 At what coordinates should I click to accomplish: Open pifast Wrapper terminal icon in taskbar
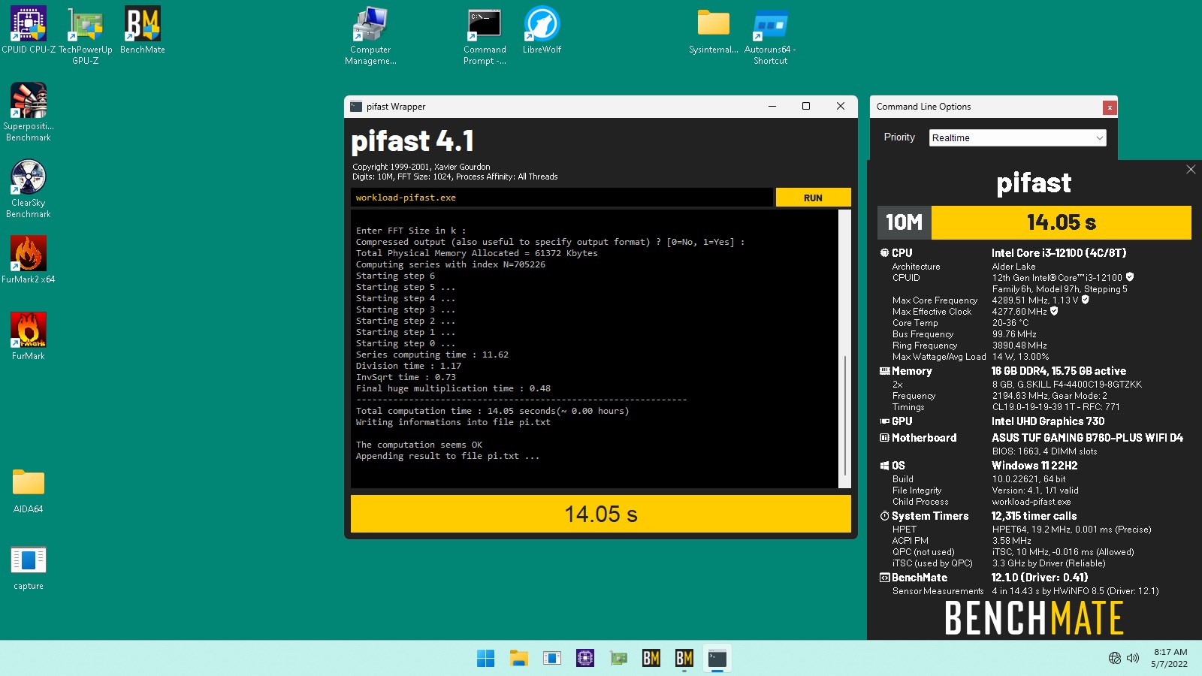click(x=717, y=659)
